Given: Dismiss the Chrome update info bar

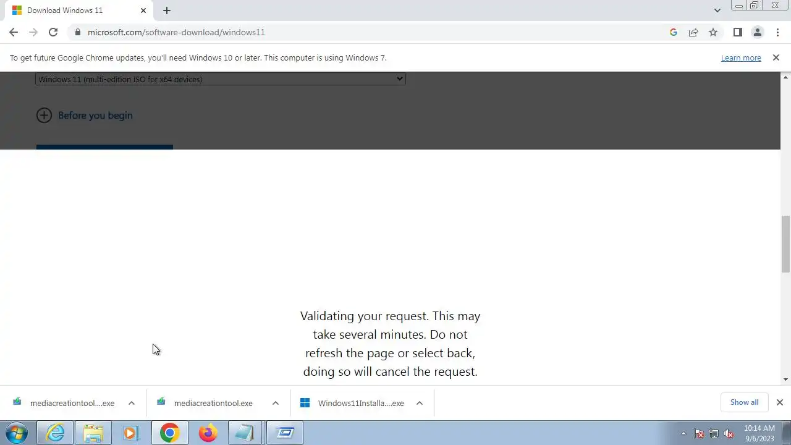Looking at the screenshot, I should tap(776, 57).
